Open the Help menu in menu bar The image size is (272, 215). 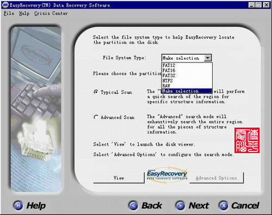[x=24, y=14]
